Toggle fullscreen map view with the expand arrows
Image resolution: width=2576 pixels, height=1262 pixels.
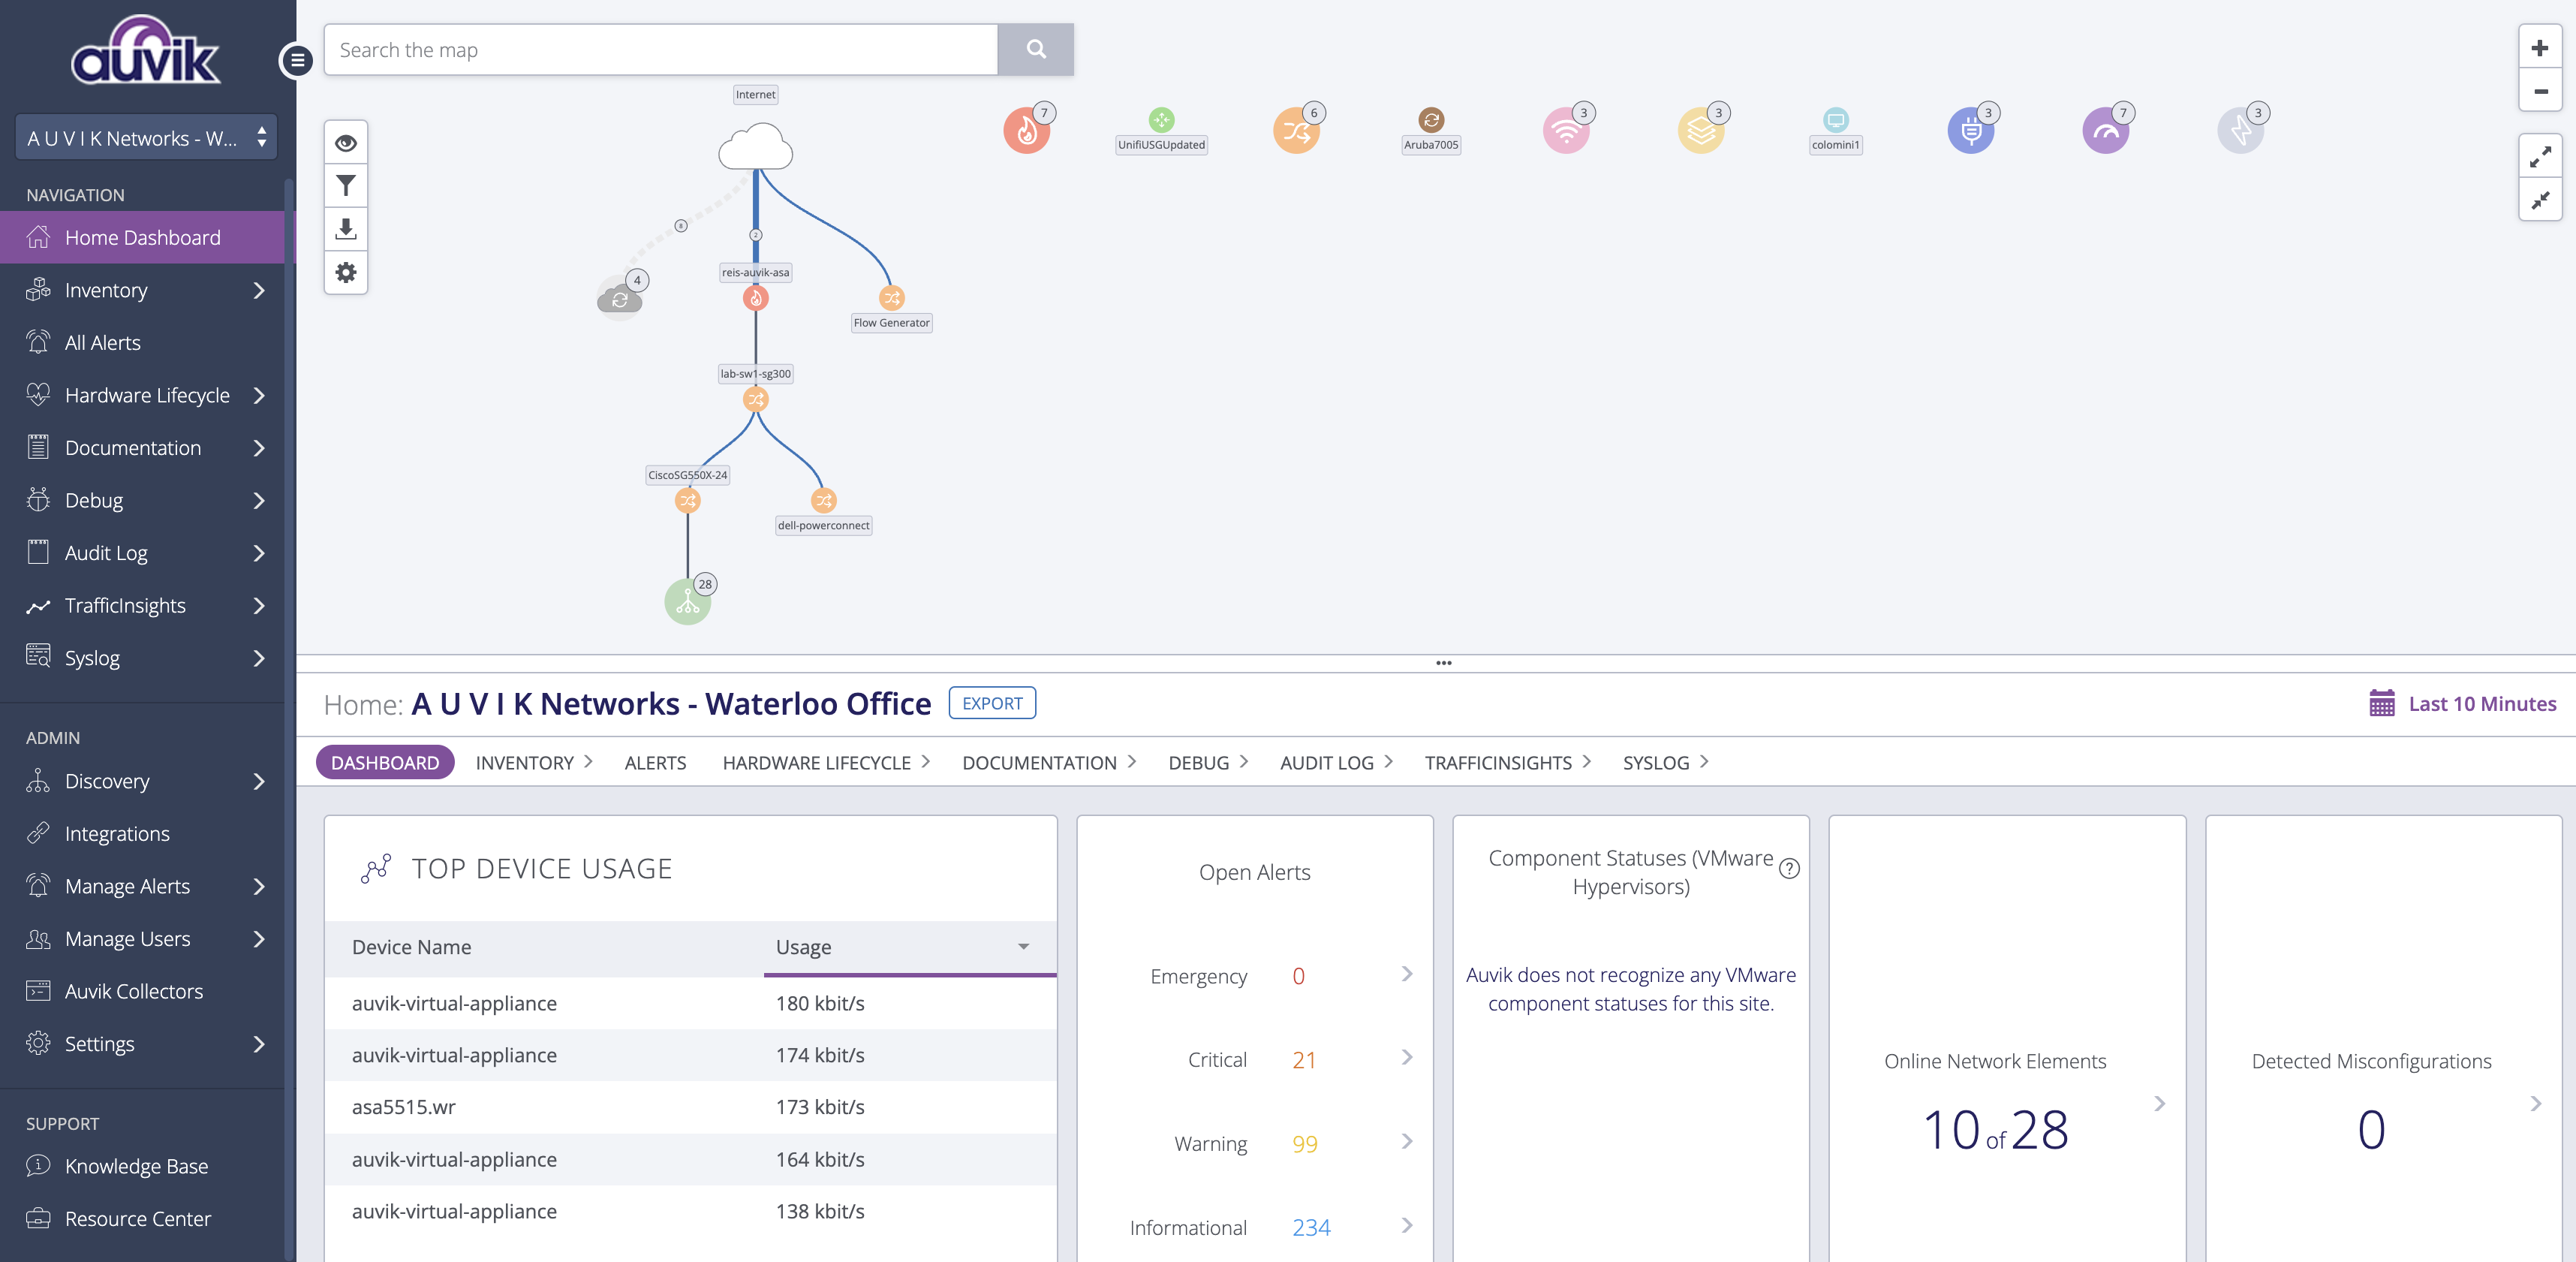tap(2540, 156)
